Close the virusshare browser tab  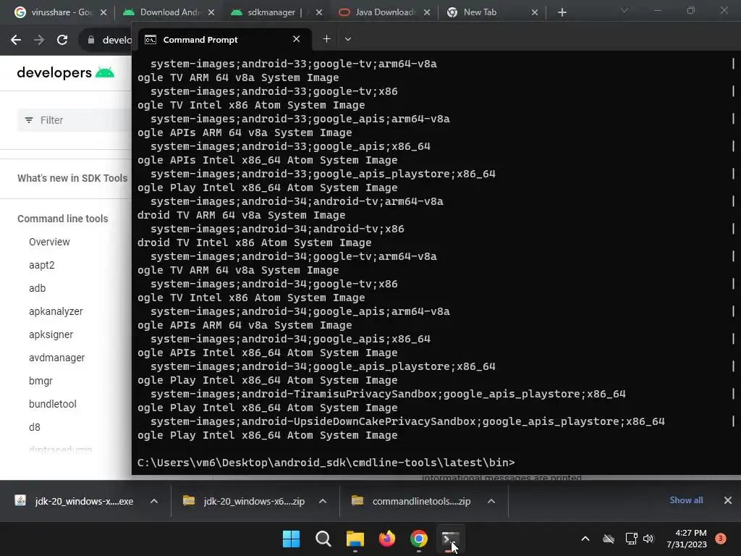(x=103, y=12)
